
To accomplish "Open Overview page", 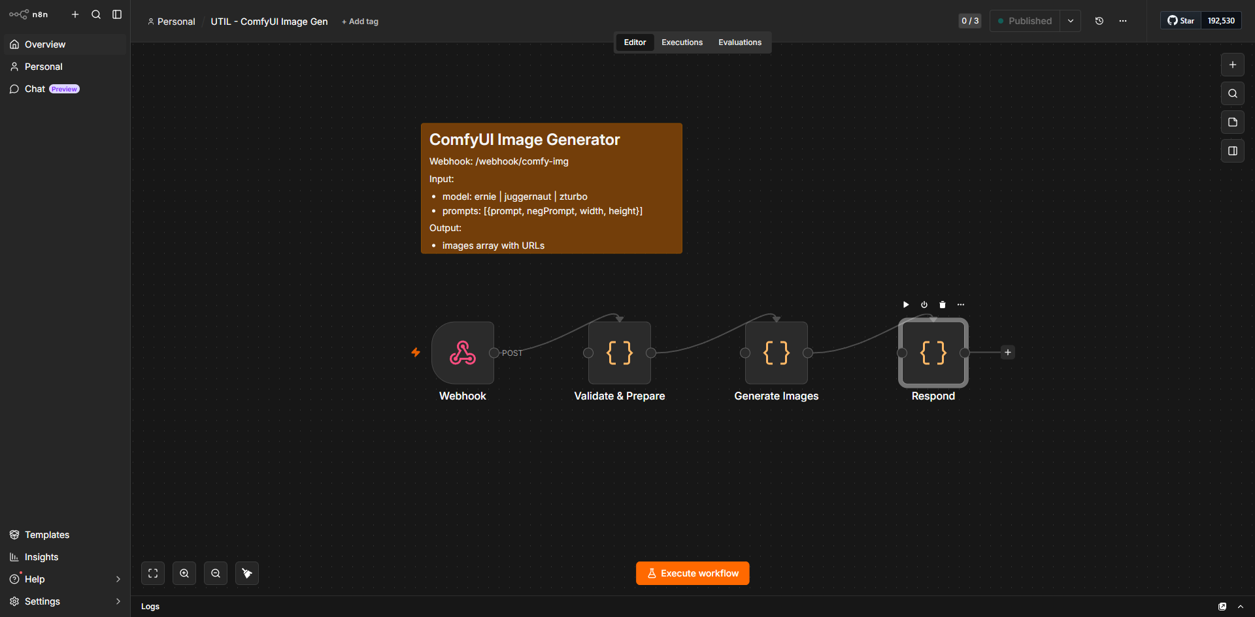I will 65,44.
